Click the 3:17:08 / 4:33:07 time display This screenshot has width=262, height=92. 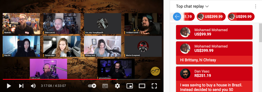[x=53, y=86]
